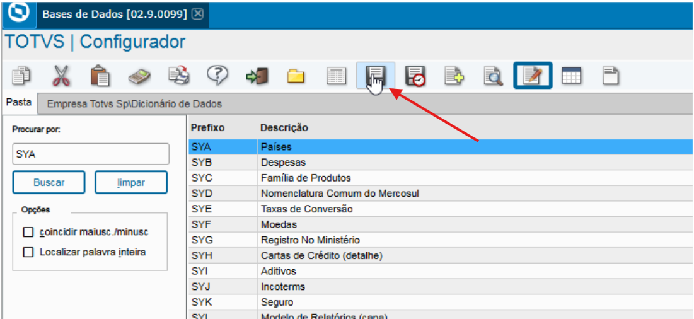Screen dimensions: 694x319
Task: Select the SYF prefix cell
Action: click(x=223, y=224)
